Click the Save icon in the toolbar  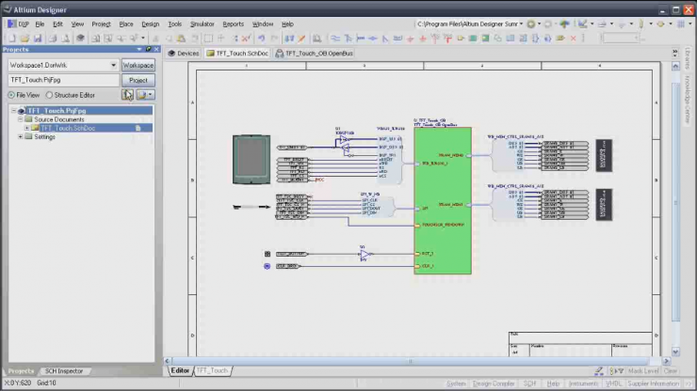pyautogui.click(x=37, y=39)
